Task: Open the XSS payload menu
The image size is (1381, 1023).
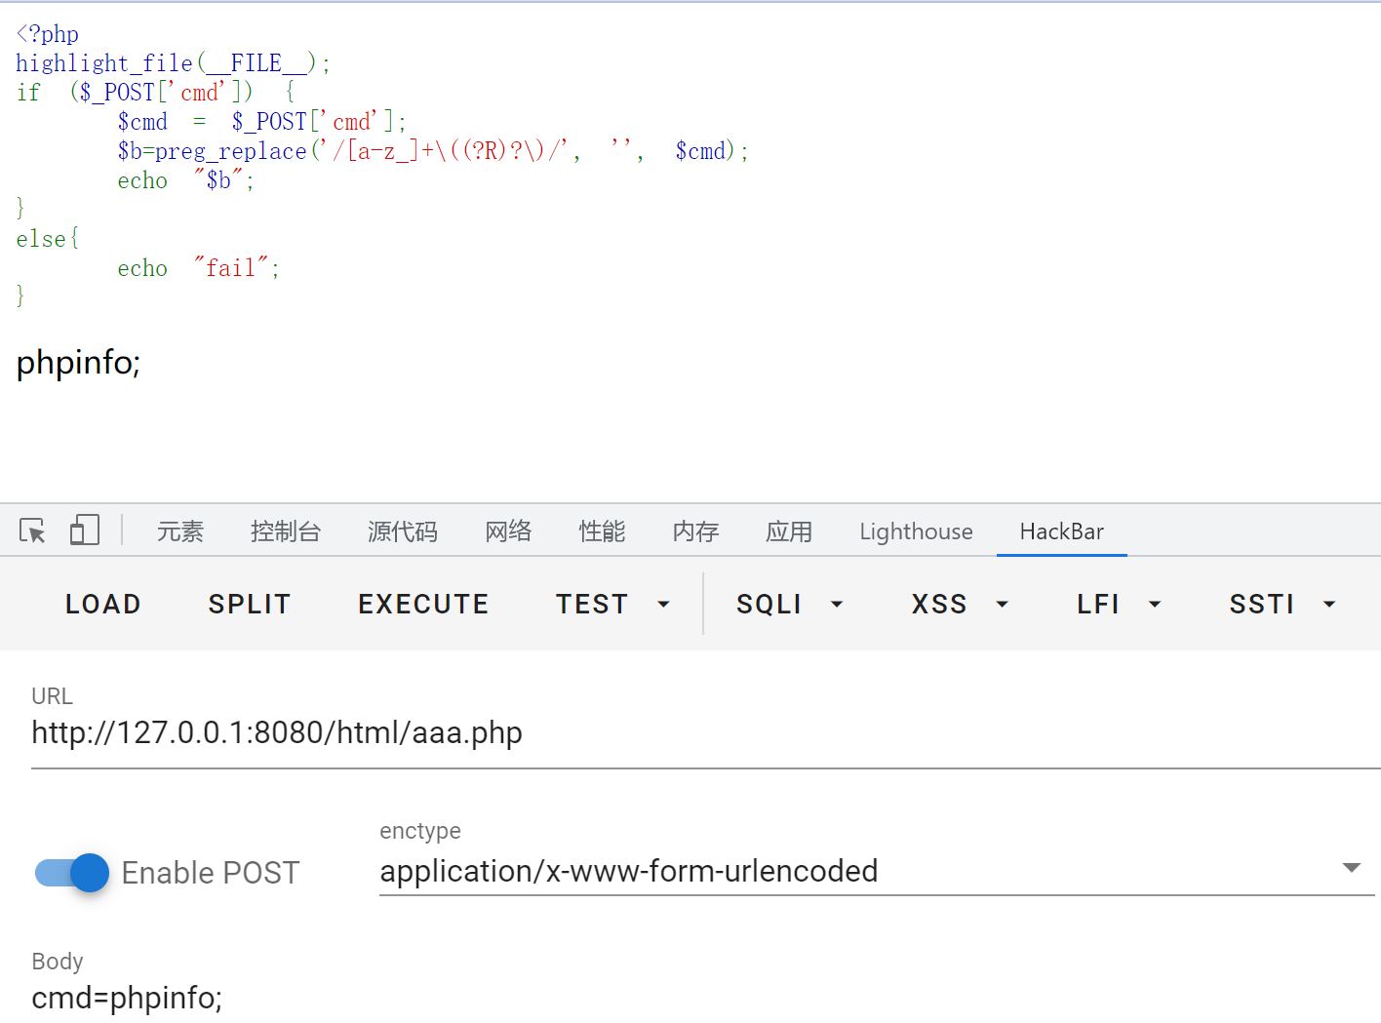Action: point(959,605)
